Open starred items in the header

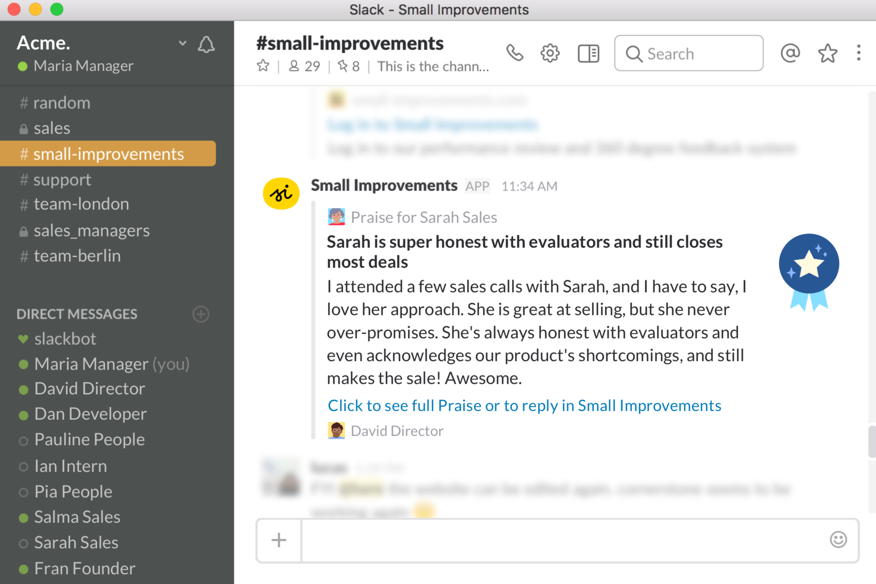tap(828, 53)
